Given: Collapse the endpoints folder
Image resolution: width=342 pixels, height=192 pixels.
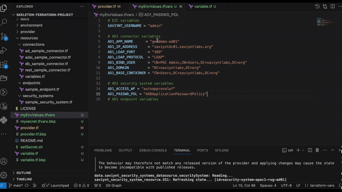Looking at the screenshot, I should (x=31, y=83).
